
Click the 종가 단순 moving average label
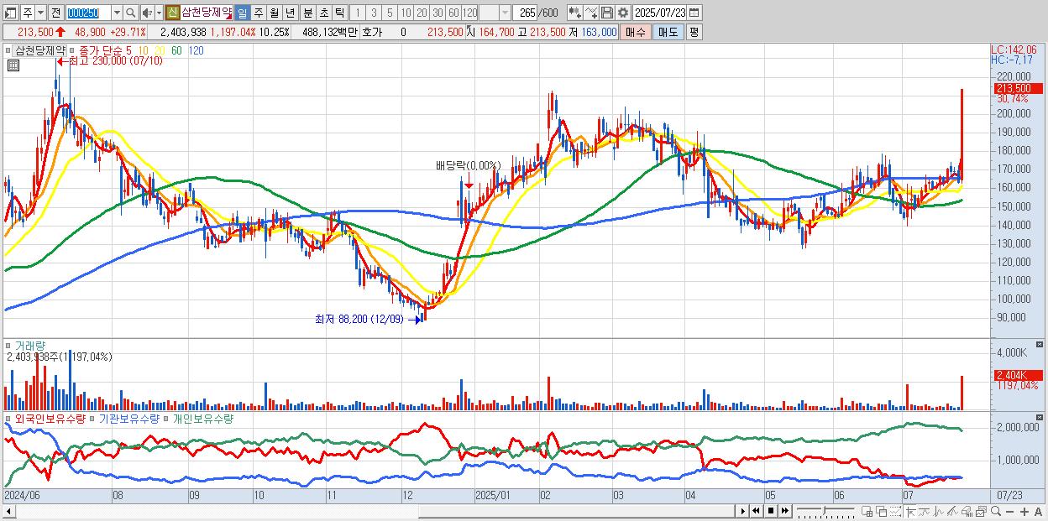(101, 50)
